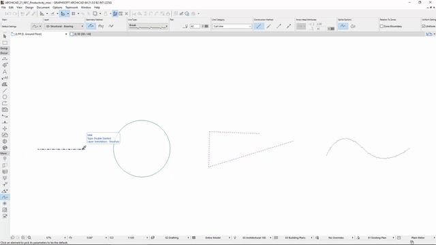The width and height of the screenshot is (436, 245).
Task: Open the View menu
Action: [19, 7]
